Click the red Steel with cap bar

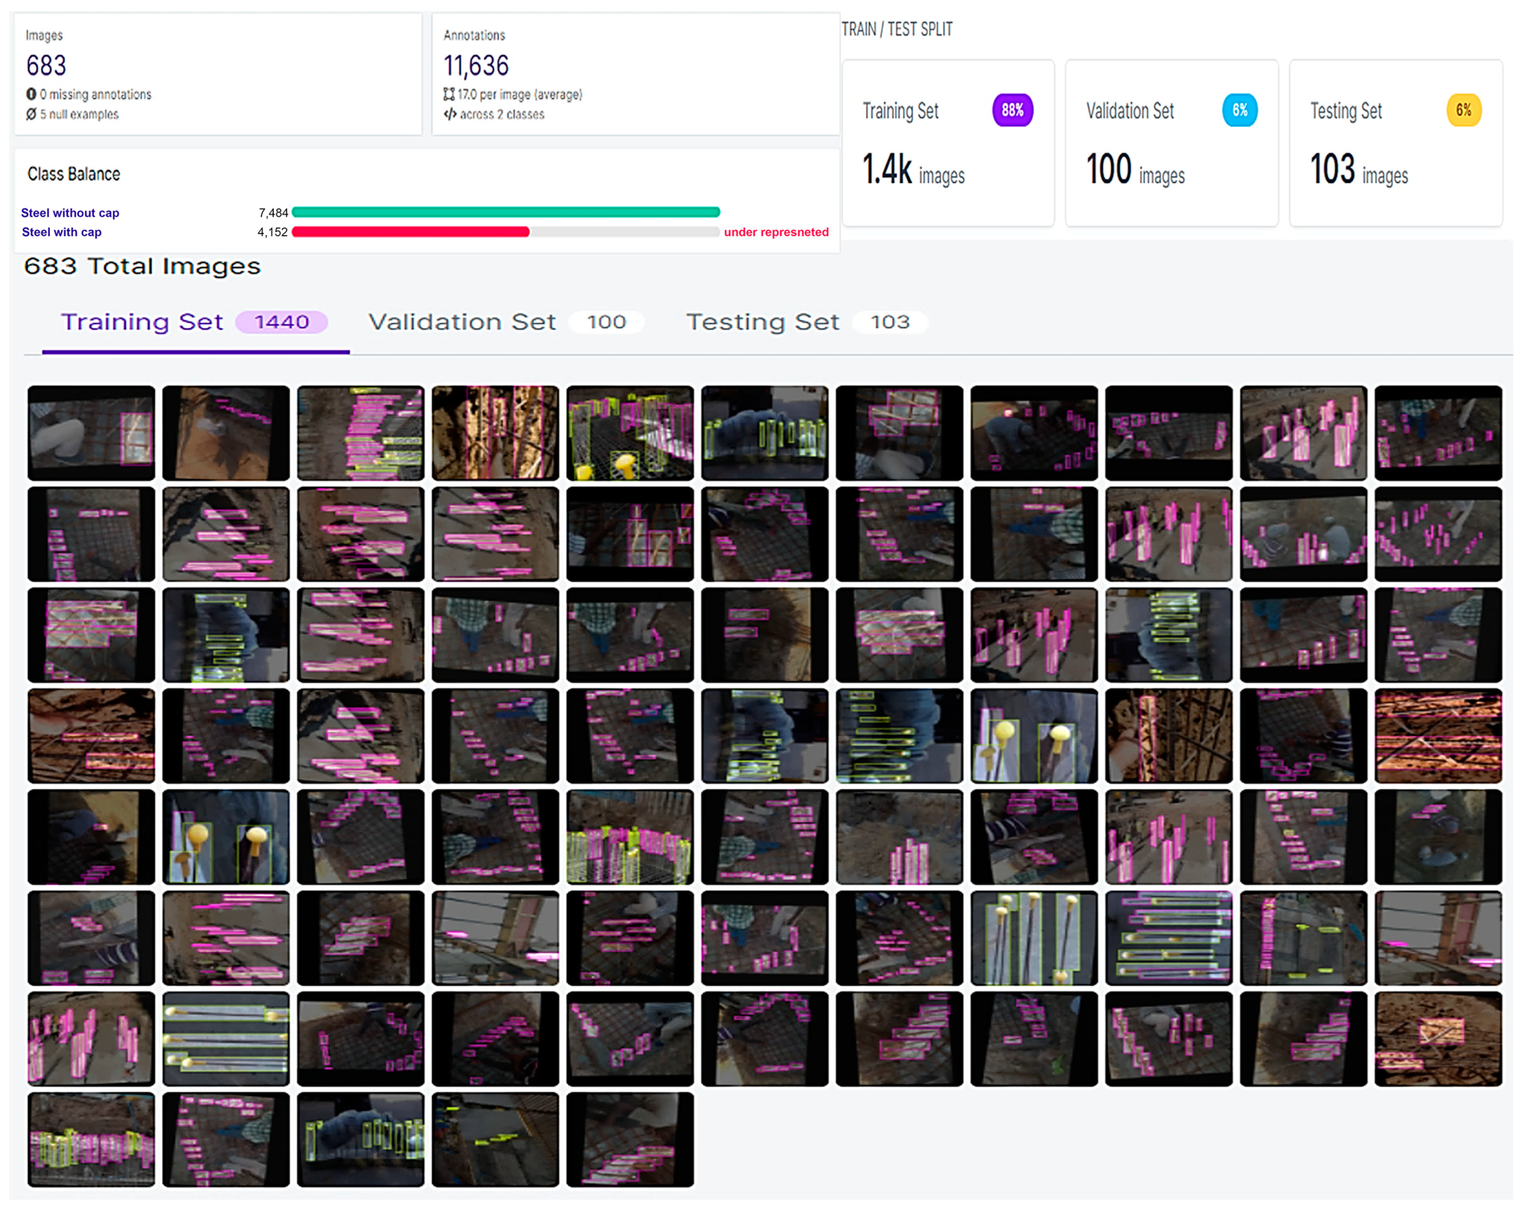[410, 232]
